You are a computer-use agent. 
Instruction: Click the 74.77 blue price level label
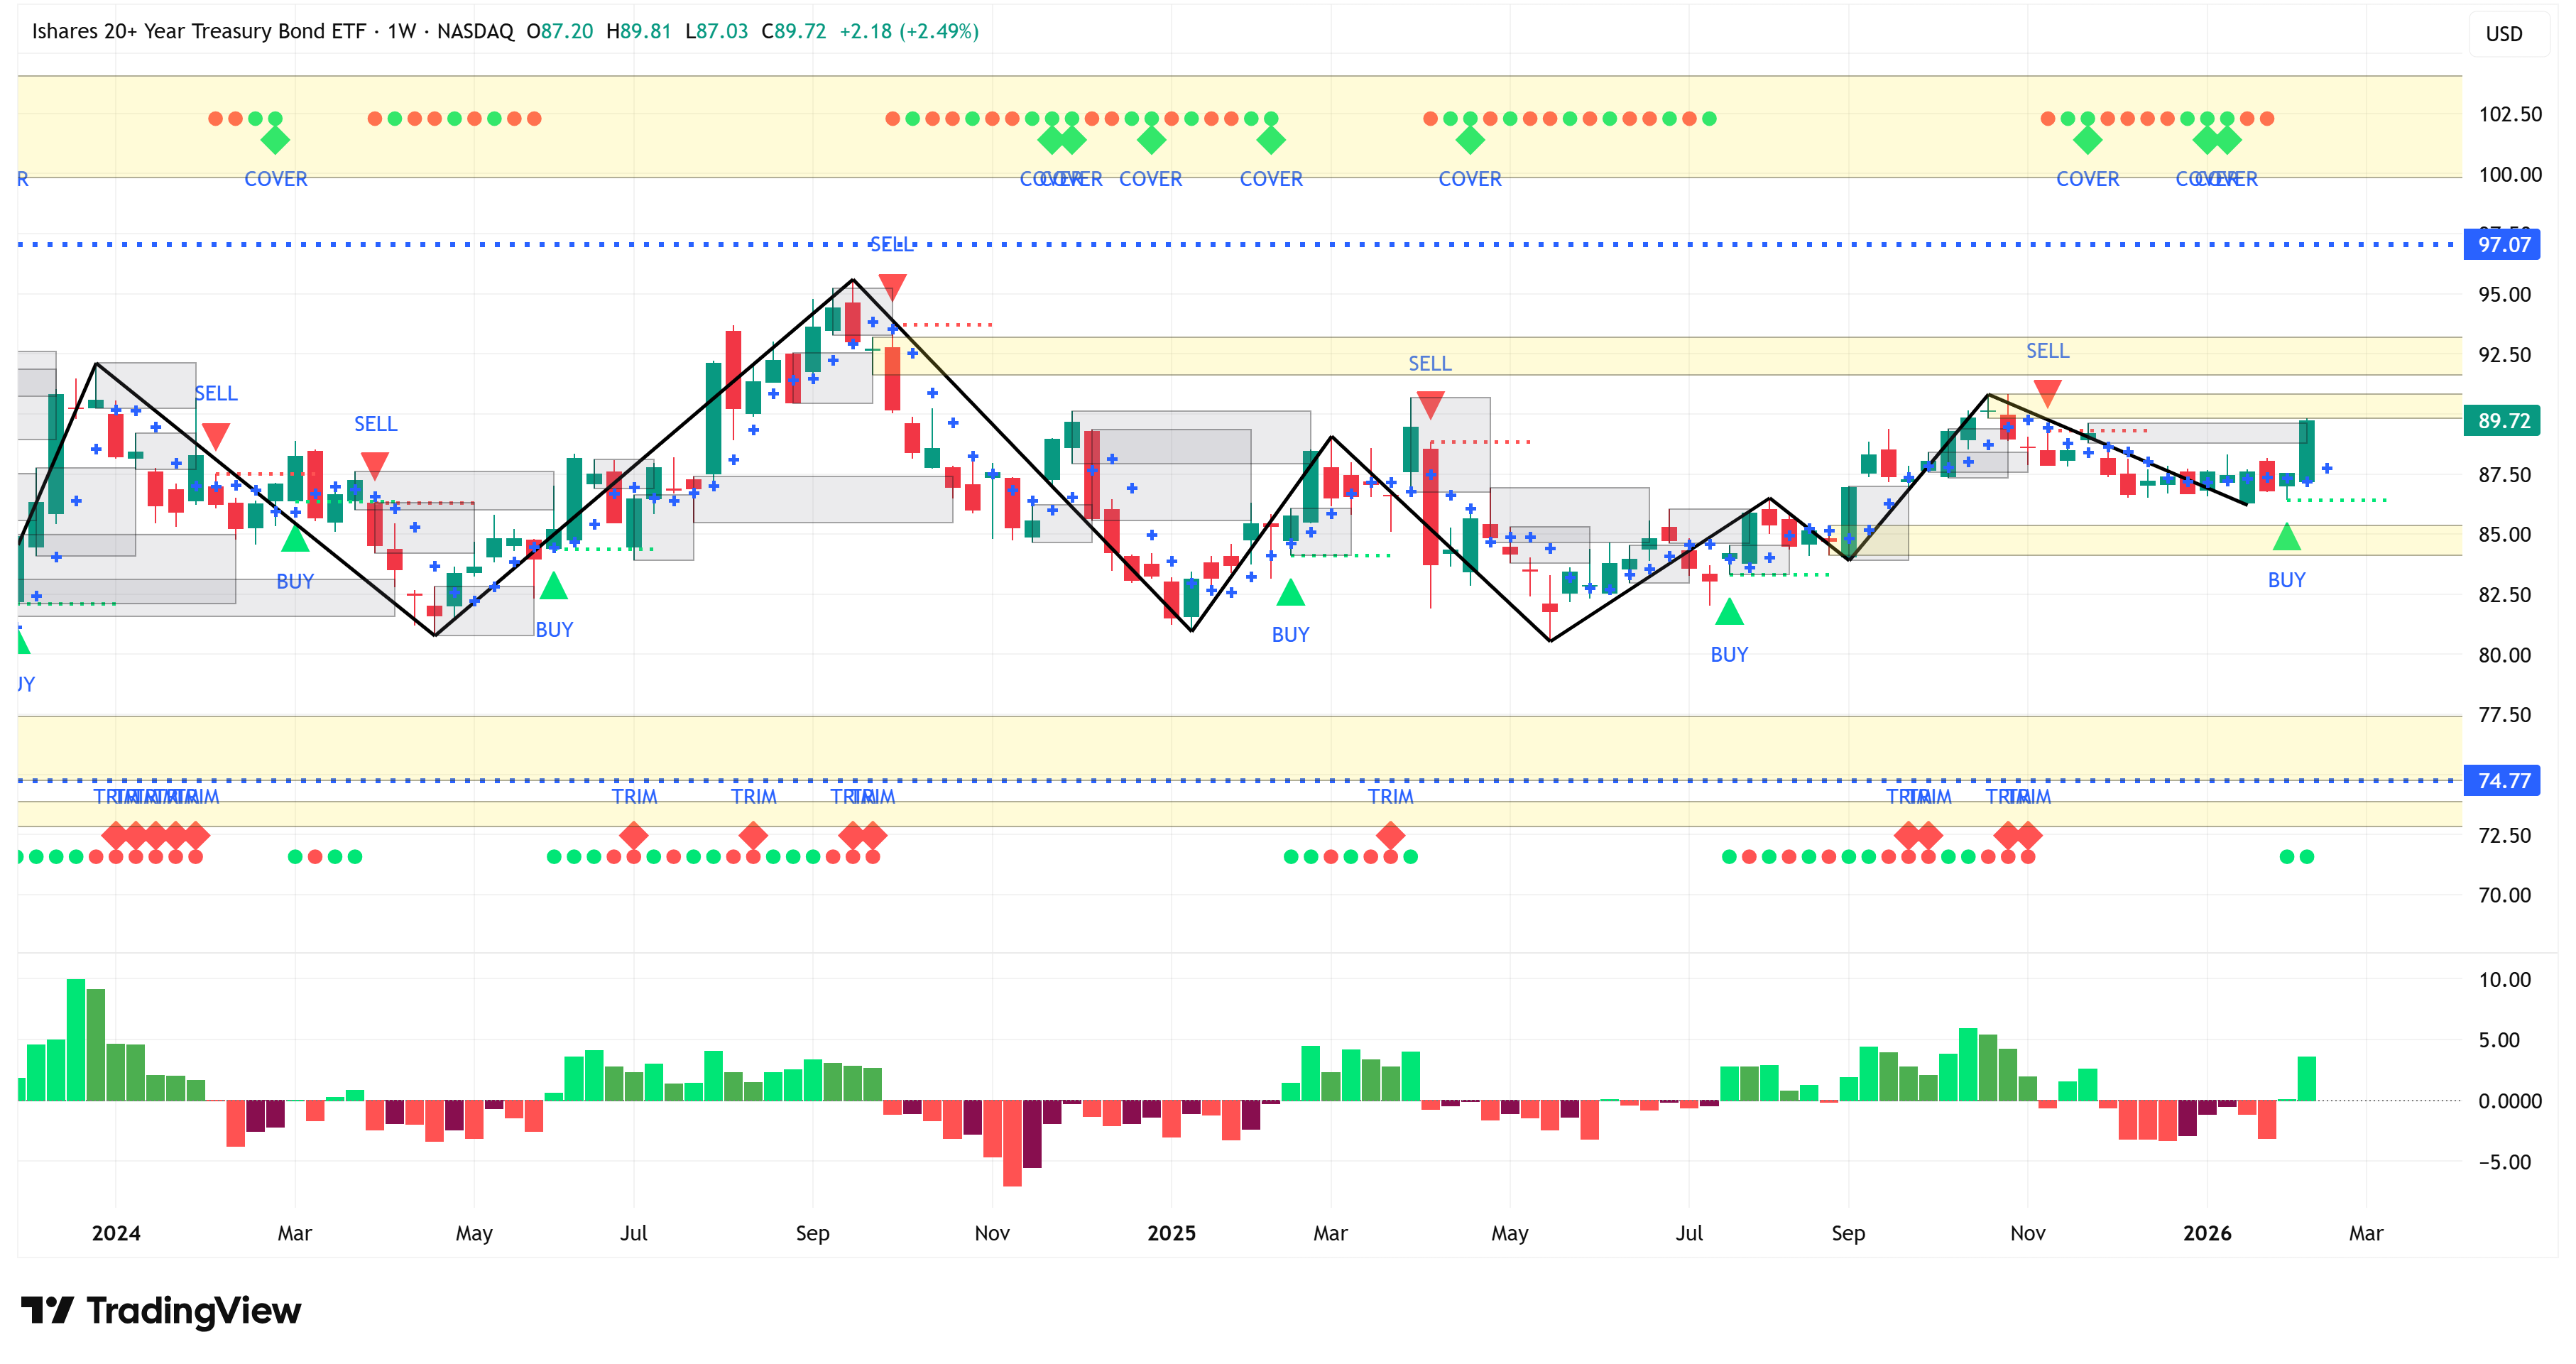pos(2502,781)
